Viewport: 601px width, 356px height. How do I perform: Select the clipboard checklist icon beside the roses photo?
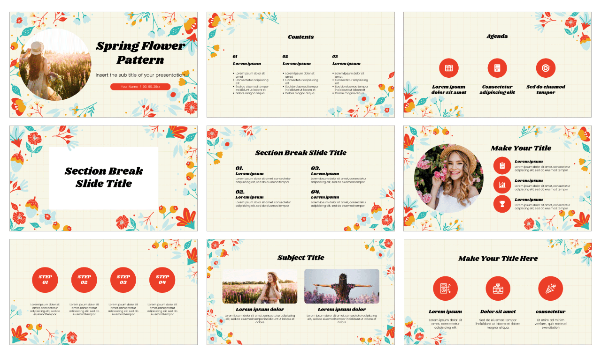click(502, 166)
